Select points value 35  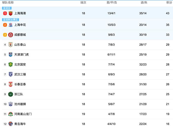point(168,25)
